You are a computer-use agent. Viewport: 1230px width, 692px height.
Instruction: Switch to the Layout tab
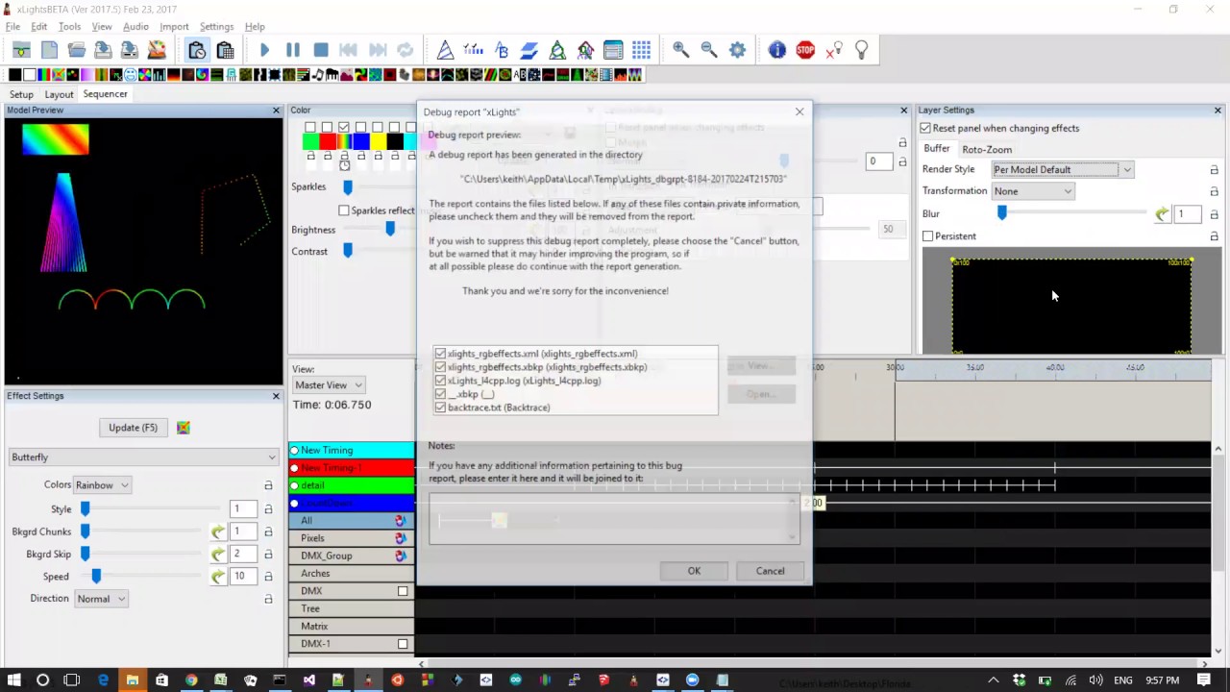59,94
